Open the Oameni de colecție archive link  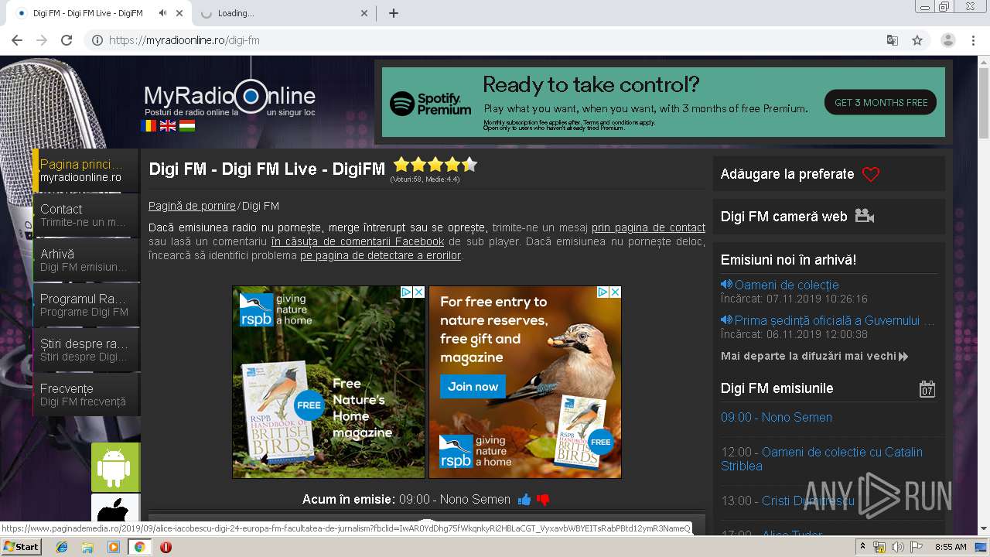pos(787,285)
